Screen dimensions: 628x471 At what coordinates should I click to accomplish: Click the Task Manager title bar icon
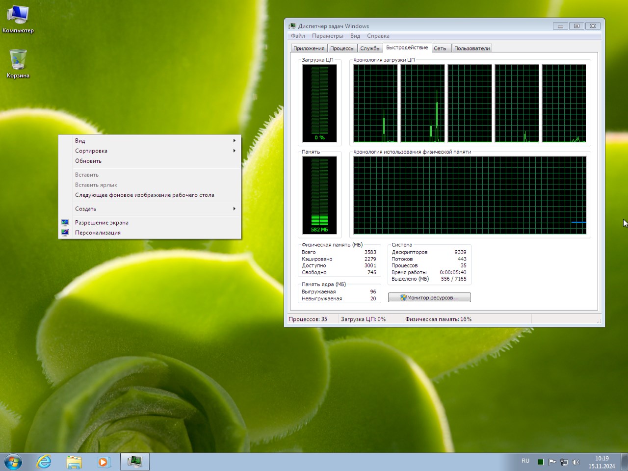click(292, 26)
